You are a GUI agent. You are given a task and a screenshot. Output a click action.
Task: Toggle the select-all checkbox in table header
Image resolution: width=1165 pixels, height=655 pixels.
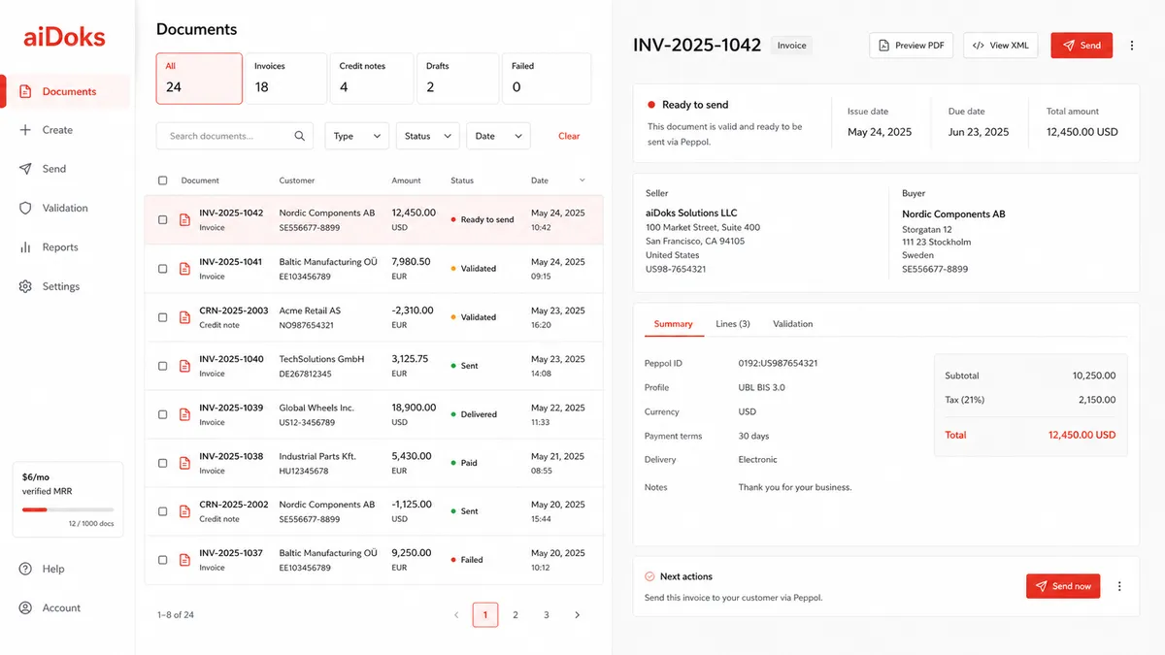pos(162,180)
